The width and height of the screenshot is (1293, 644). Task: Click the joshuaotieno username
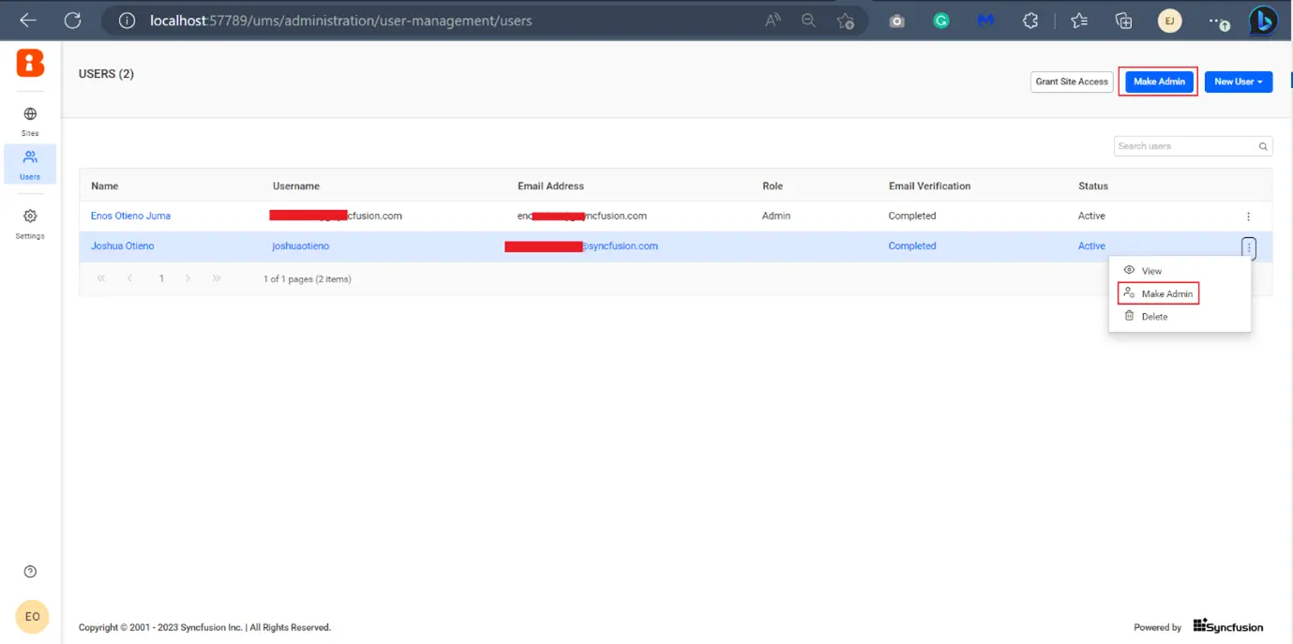coord(301,246)
